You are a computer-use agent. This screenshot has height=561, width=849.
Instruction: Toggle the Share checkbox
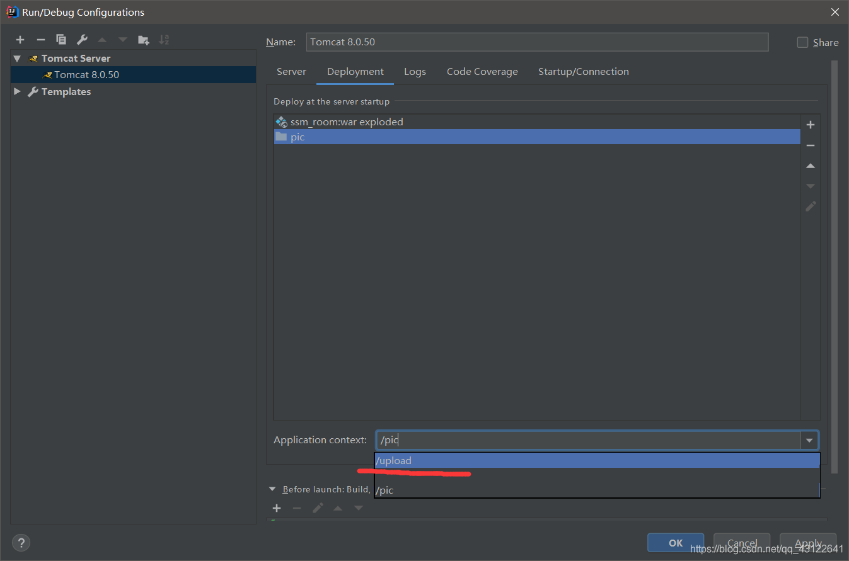tap(802, 42)
